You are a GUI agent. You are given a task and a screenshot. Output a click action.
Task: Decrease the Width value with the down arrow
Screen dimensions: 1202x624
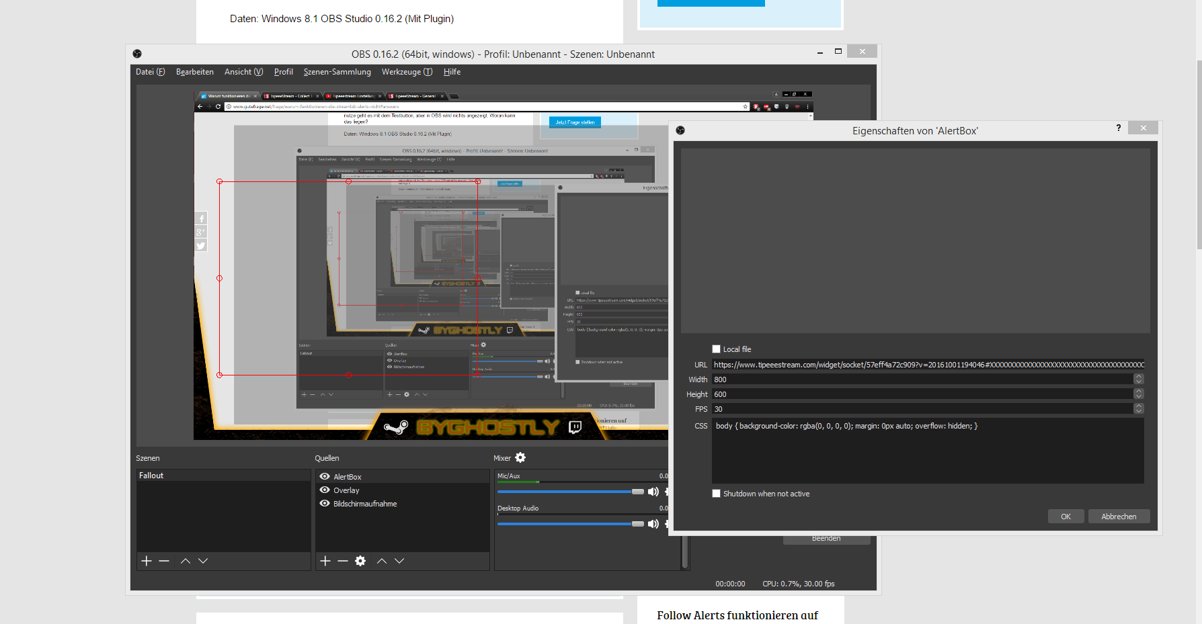point(1139,382)
